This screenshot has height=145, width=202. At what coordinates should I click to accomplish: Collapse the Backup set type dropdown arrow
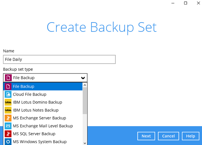(x=83, y=78)
